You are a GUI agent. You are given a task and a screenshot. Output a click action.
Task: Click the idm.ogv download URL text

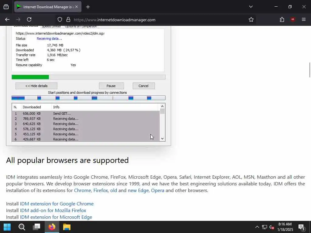point(60,33)
